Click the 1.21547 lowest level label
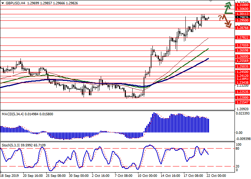 tap(242, 102)
